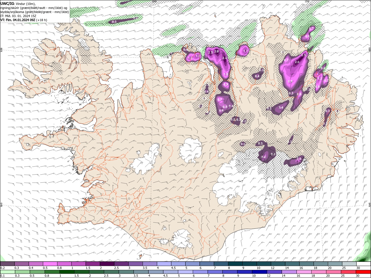
Task: Click the bright pink 0.5–0.8 snow scale swatch
Action: (x=50, y=264)
